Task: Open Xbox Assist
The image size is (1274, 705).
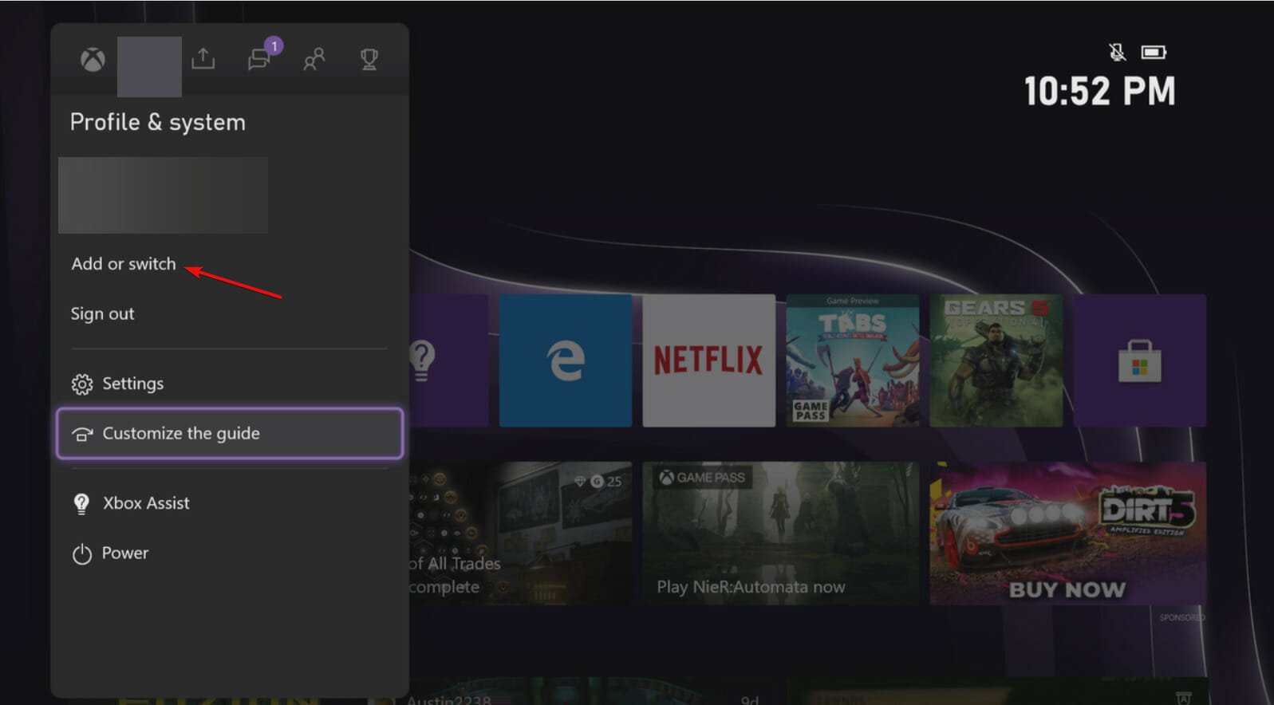Action: 230,503
